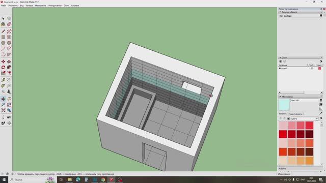
Task: Select the Push/Pull tool
Action: (9, 62)
